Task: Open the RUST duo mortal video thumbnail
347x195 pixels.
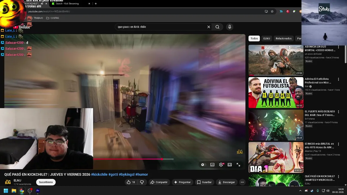Action: (276, 60)
